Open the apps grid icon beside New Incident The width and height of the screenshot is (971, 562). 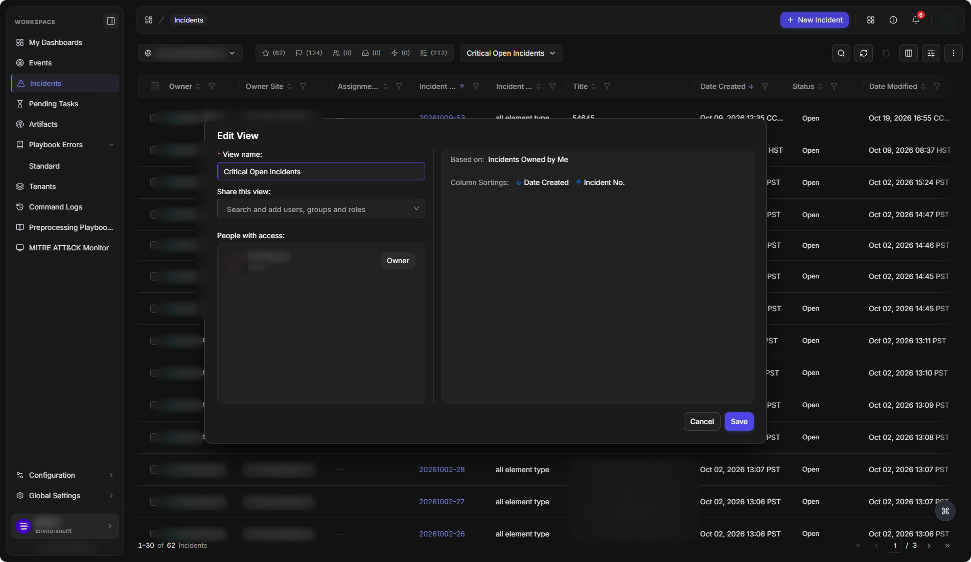point(871,20)
